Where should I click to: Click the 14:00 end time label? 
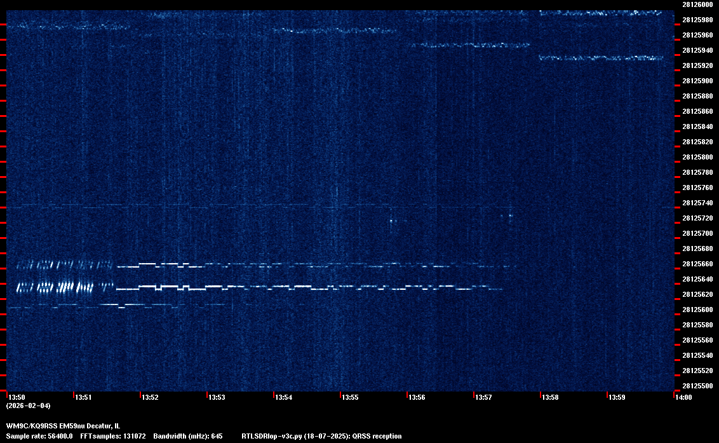pyautogui.click(x=683, y=398)
